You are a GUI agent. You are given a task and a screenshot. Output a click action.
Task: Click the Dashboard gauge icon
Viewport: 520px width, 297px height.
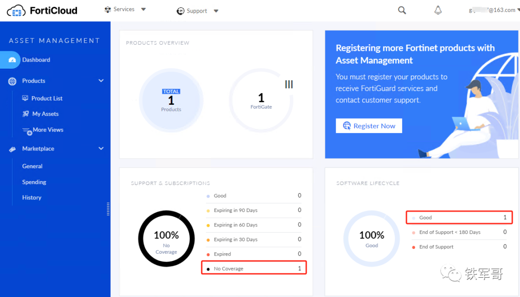click(x=12, y=60)
